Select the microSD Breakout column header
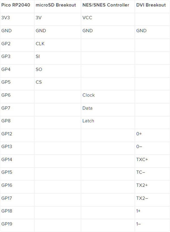 tap(56, 5)
